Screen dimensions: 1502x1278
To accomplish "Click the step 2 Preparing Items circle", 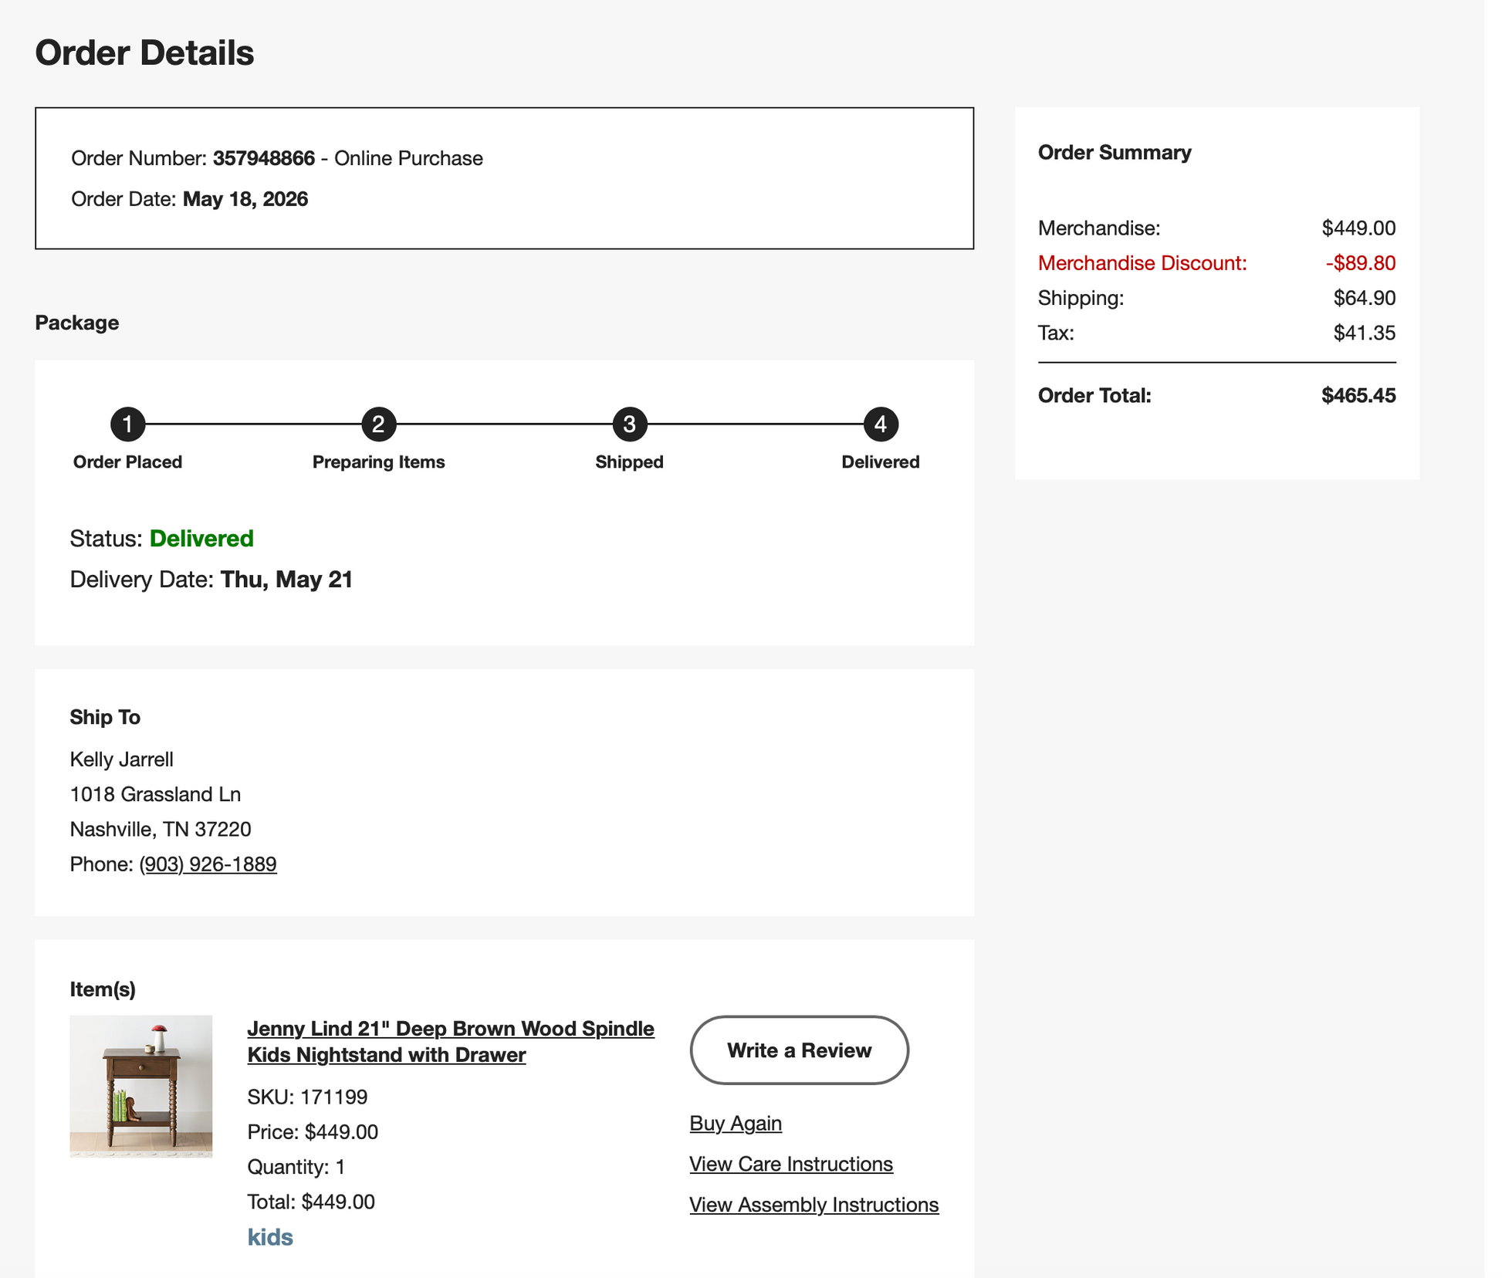I will [378, 424].
